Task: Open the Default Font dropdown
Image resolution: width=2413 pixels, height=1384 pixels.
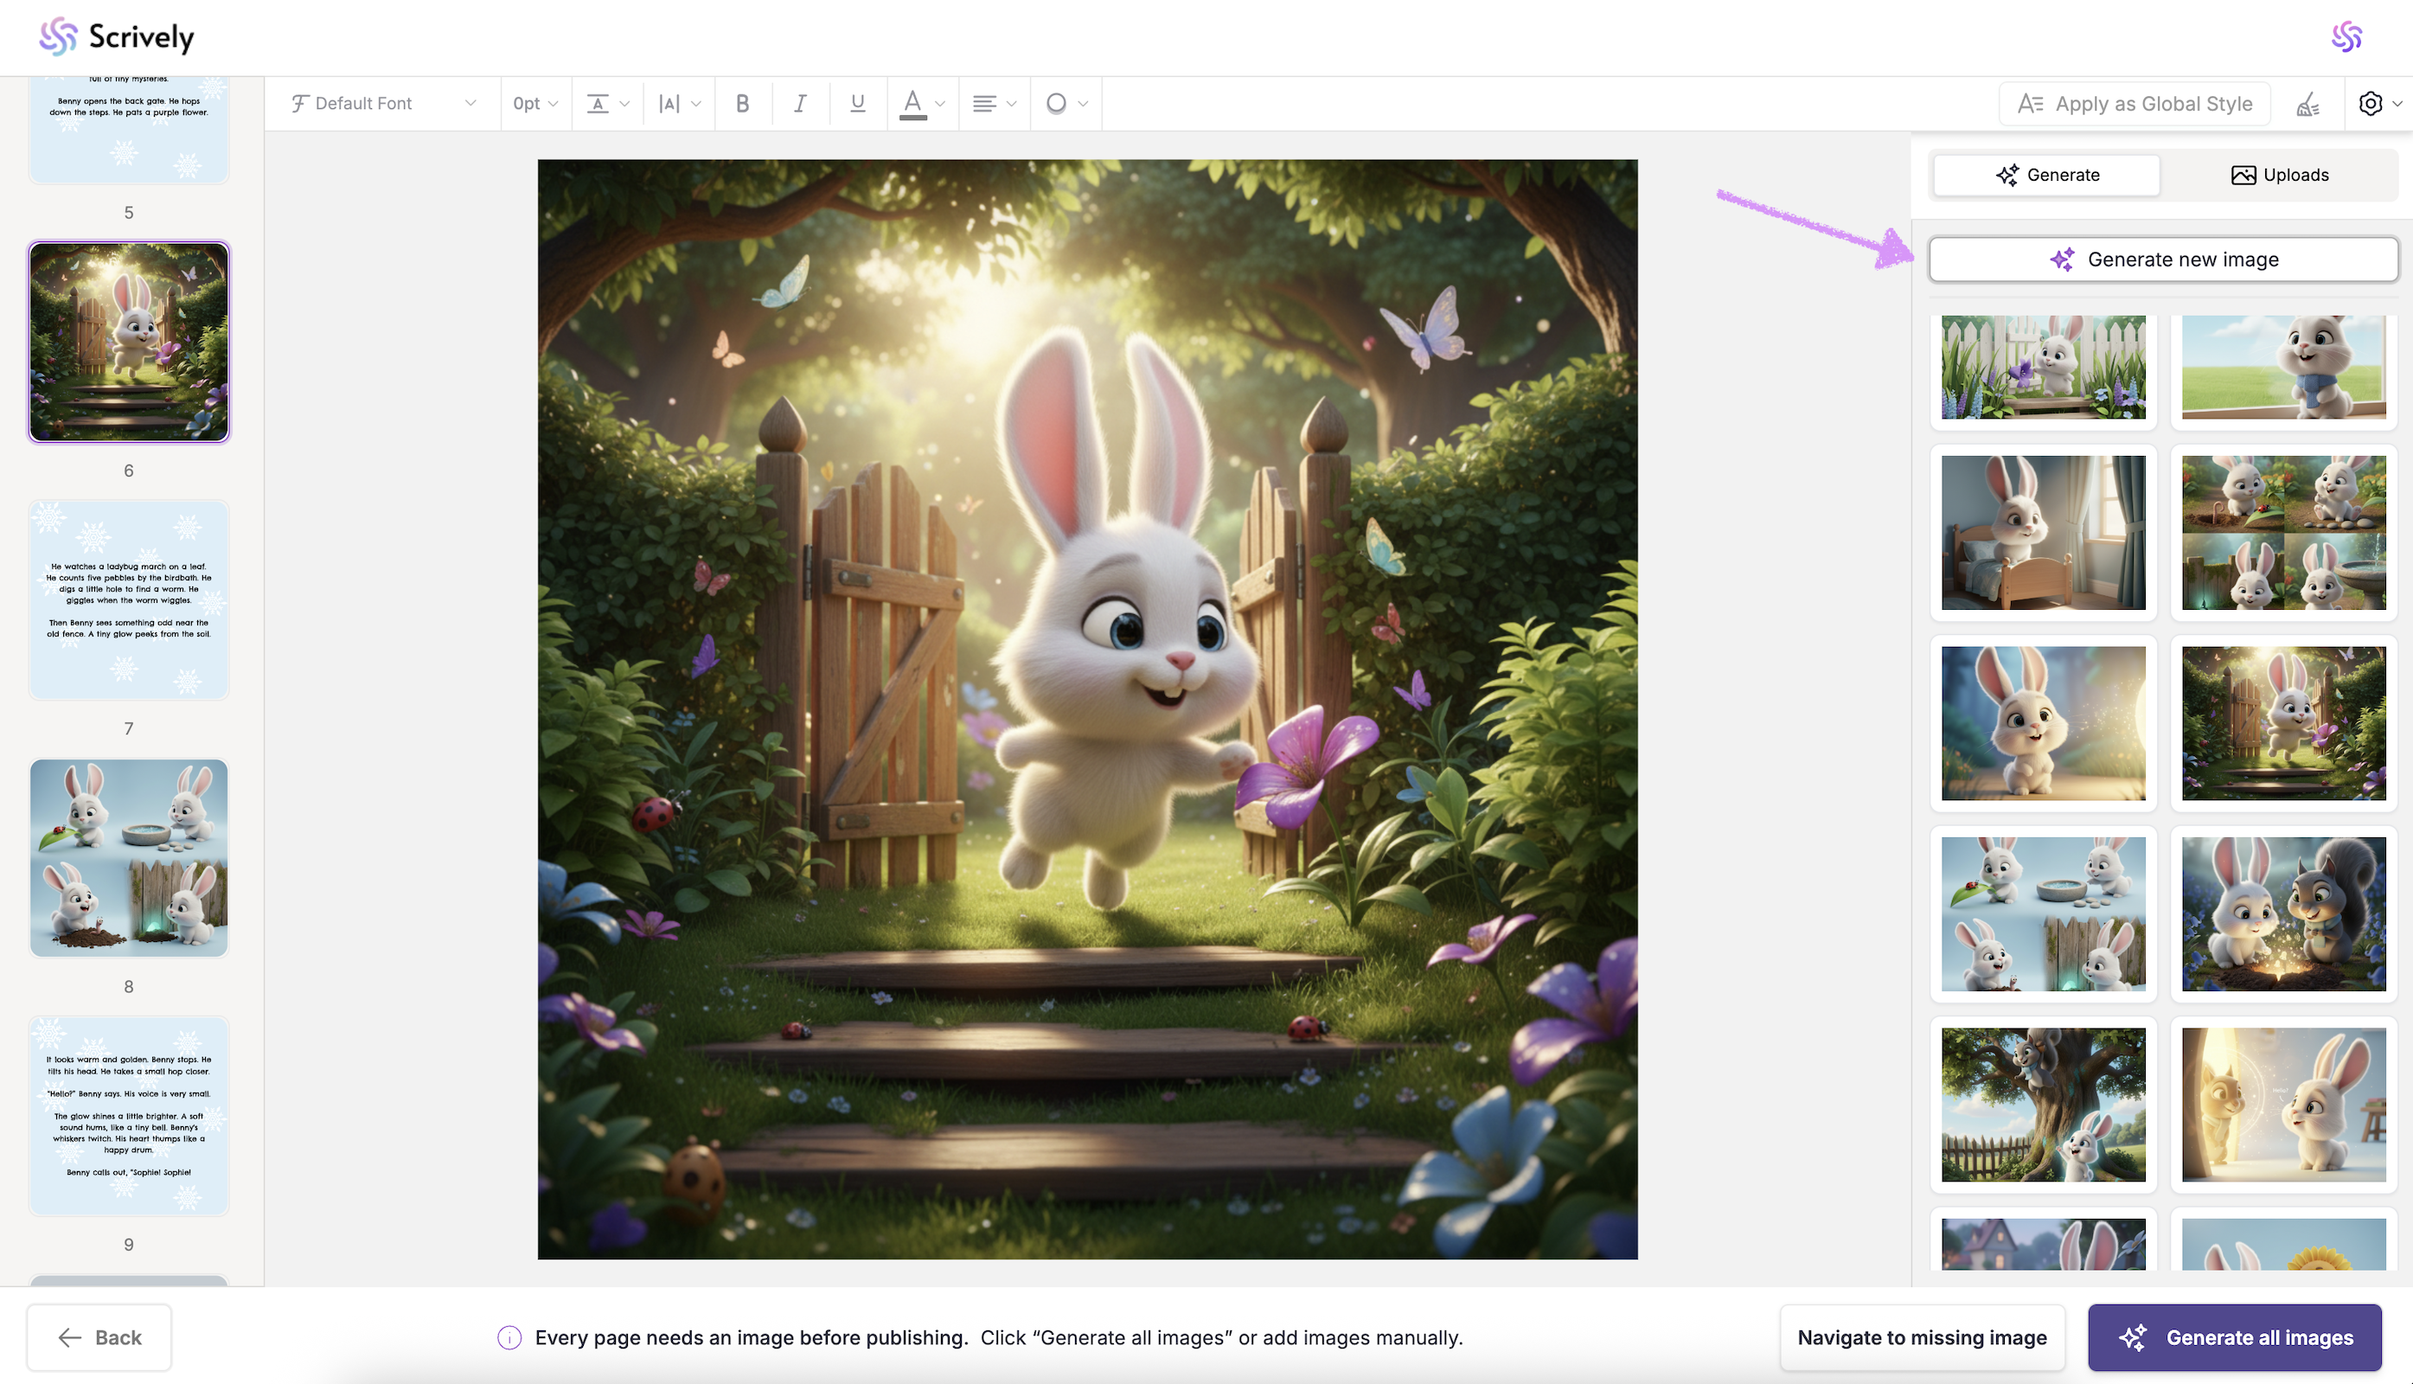Action: pos(382,104)
